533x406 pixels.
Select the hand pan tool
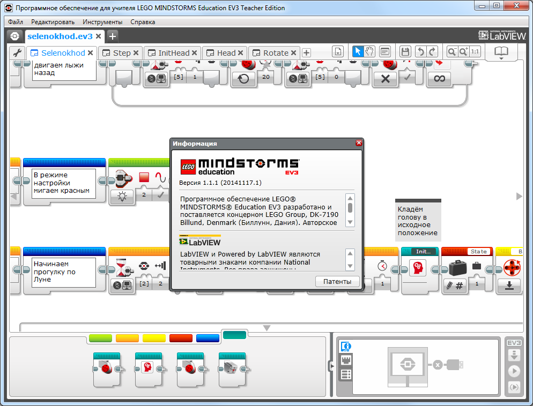tap(369, 51)
